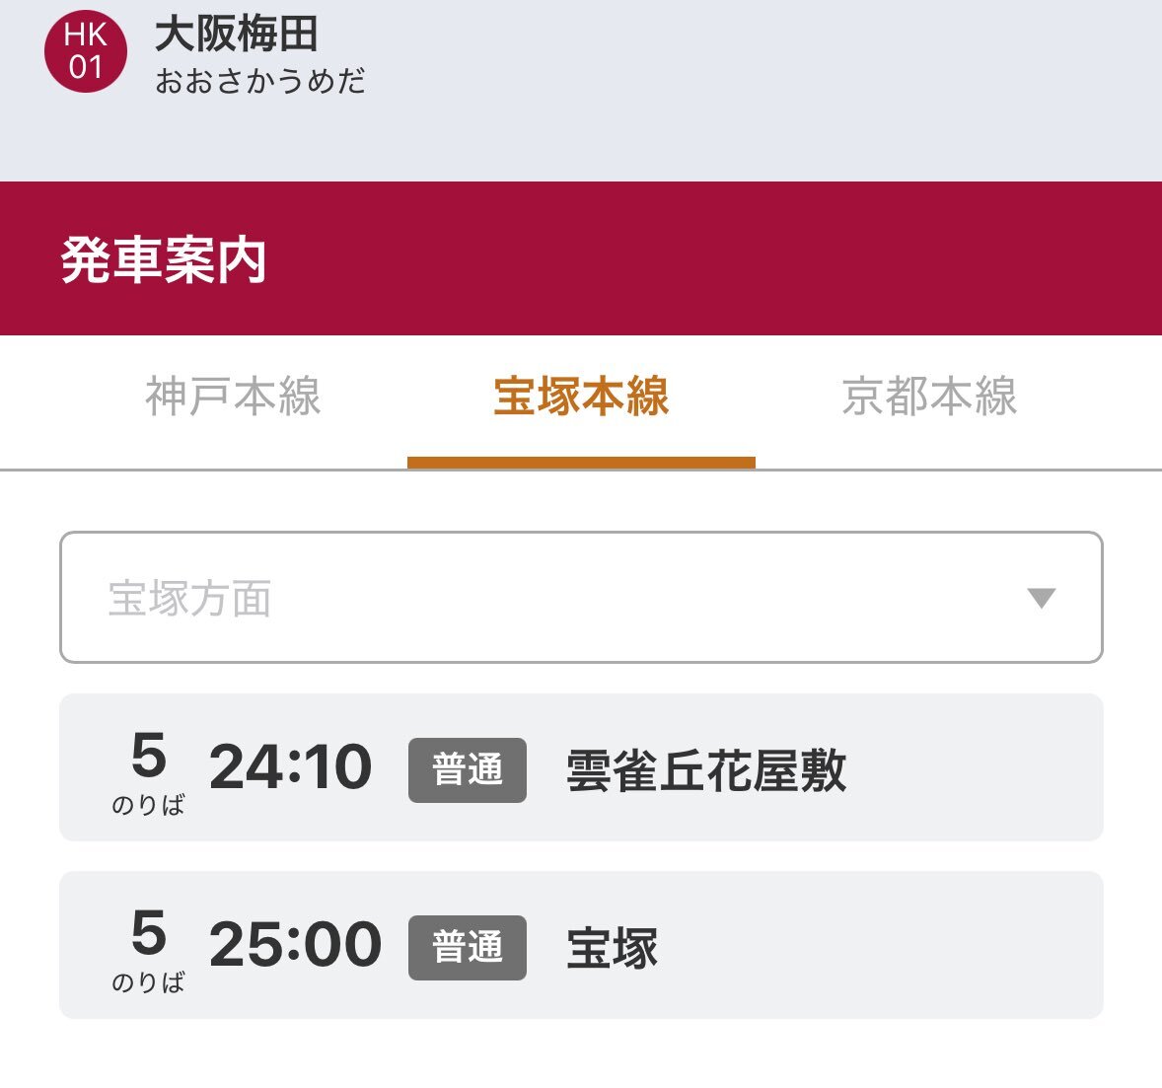Switch to the 神戸本線 tab
1162x1088 pixels.
233,397
